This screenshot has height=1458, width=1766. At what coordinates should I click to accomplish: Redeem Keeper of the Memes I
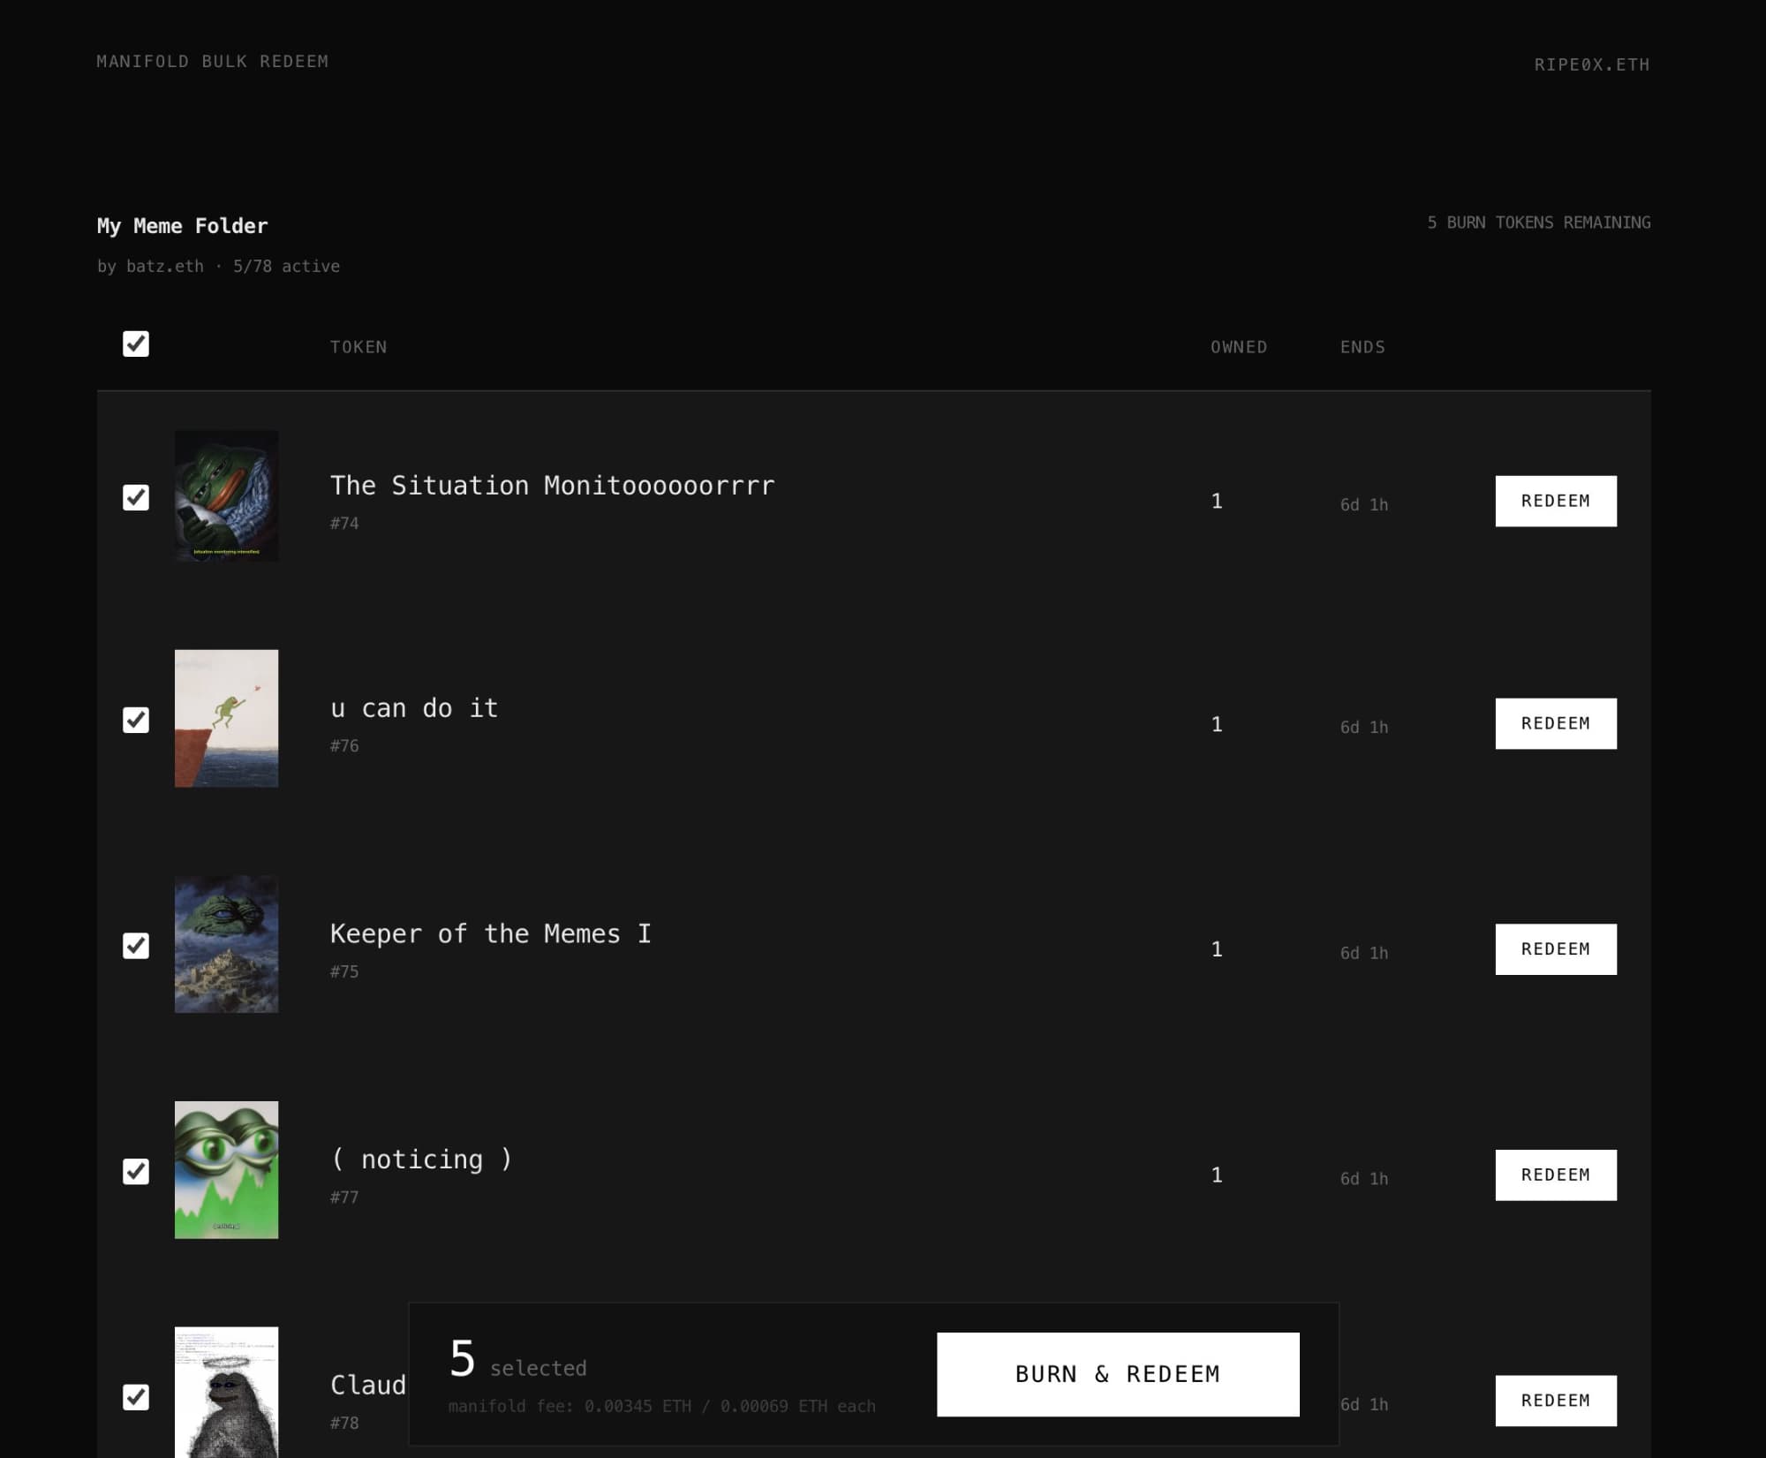click(x=1556, y=949)
